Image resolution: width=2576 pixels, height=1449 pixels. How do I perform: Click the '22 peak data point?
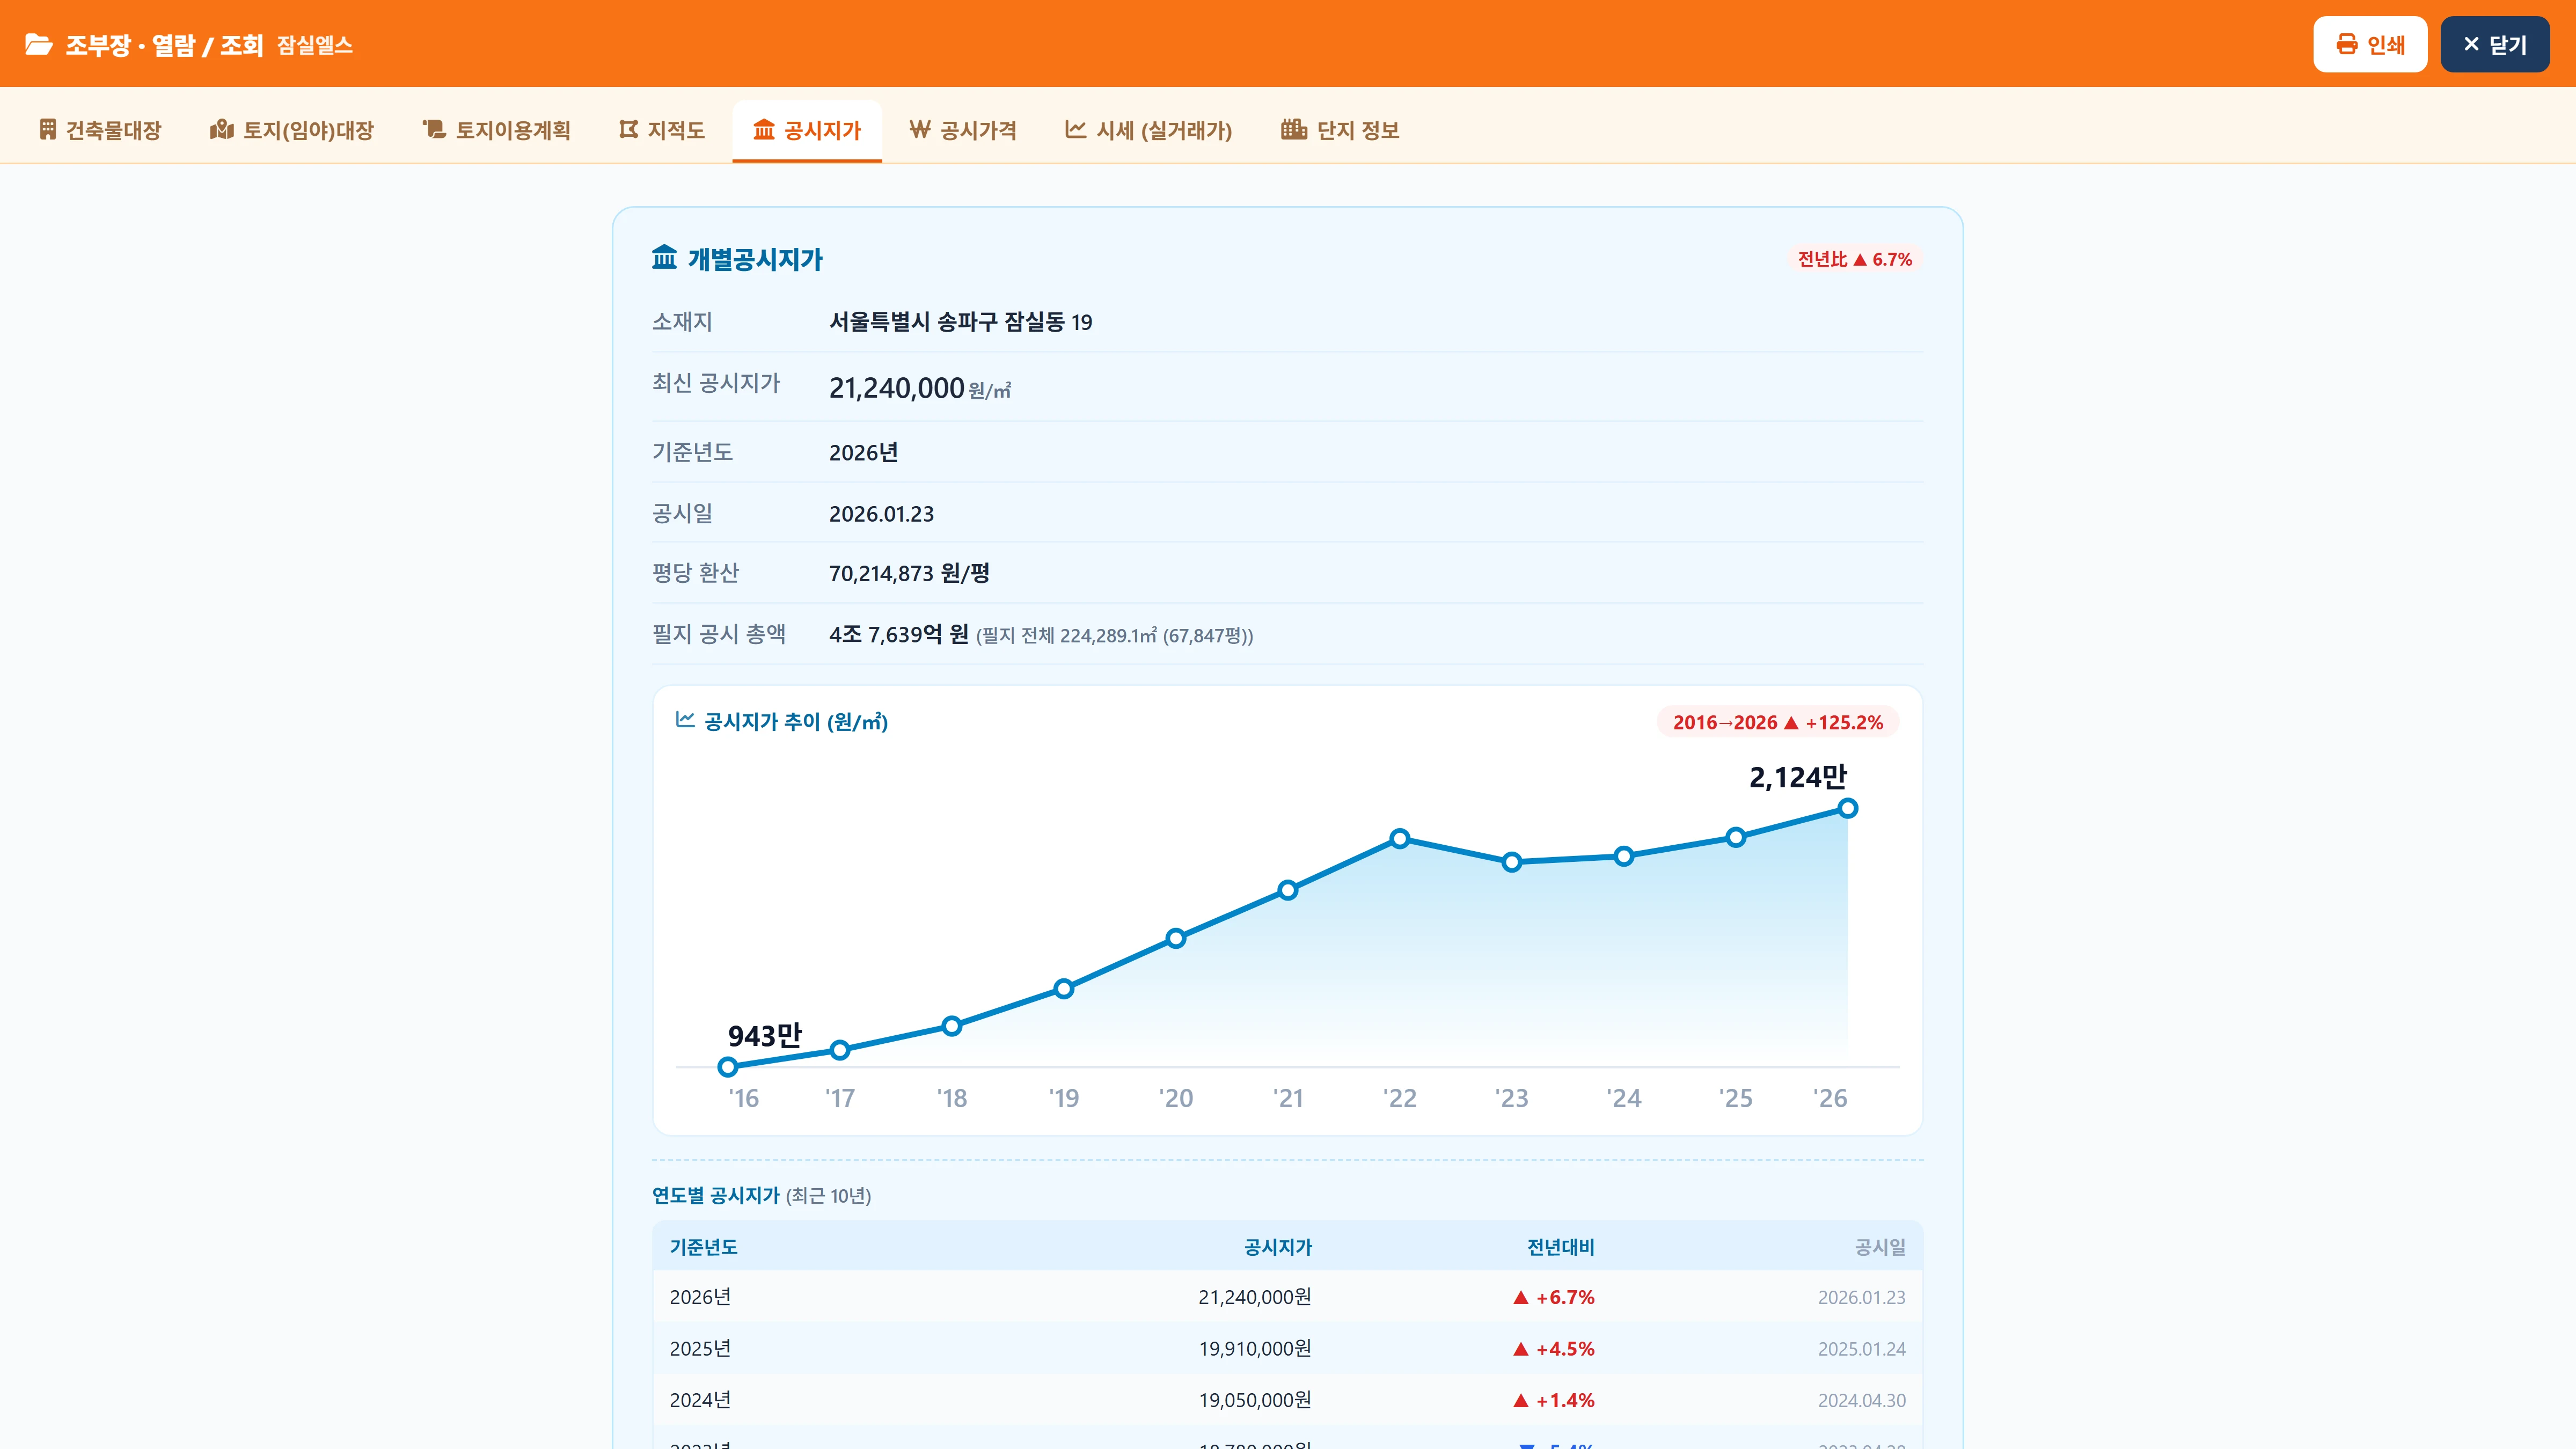[x=1400, y=838]
